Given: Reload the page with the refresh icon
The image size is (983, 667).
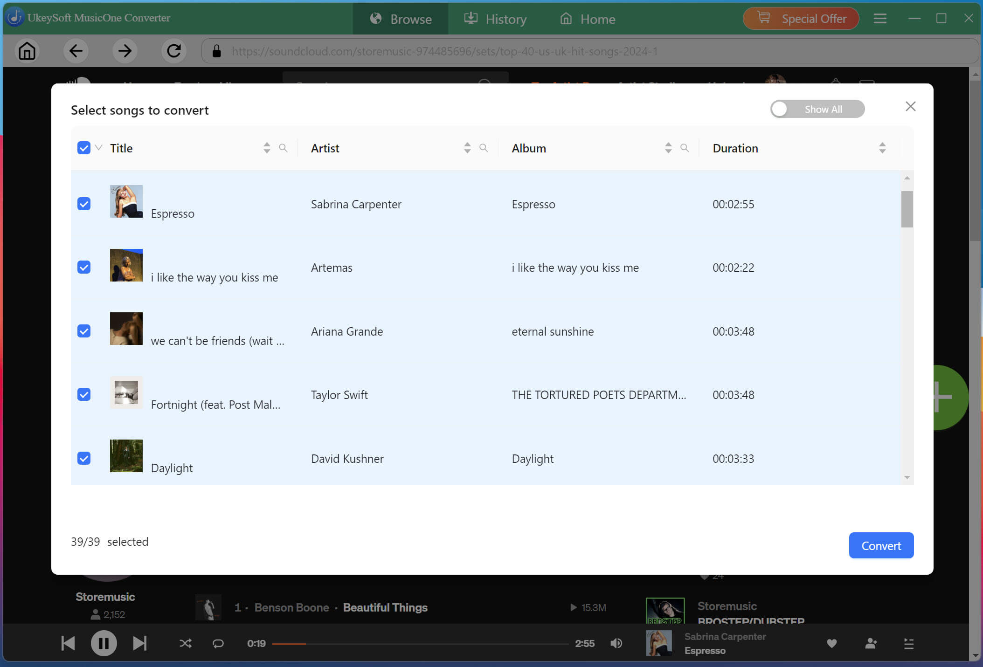Looking at the screenshot, I should coord(173,51).
